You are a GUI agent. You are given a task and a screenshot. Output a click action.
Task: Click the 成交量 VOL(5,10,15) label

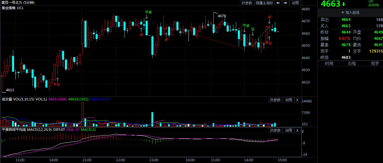click(18, 99)
